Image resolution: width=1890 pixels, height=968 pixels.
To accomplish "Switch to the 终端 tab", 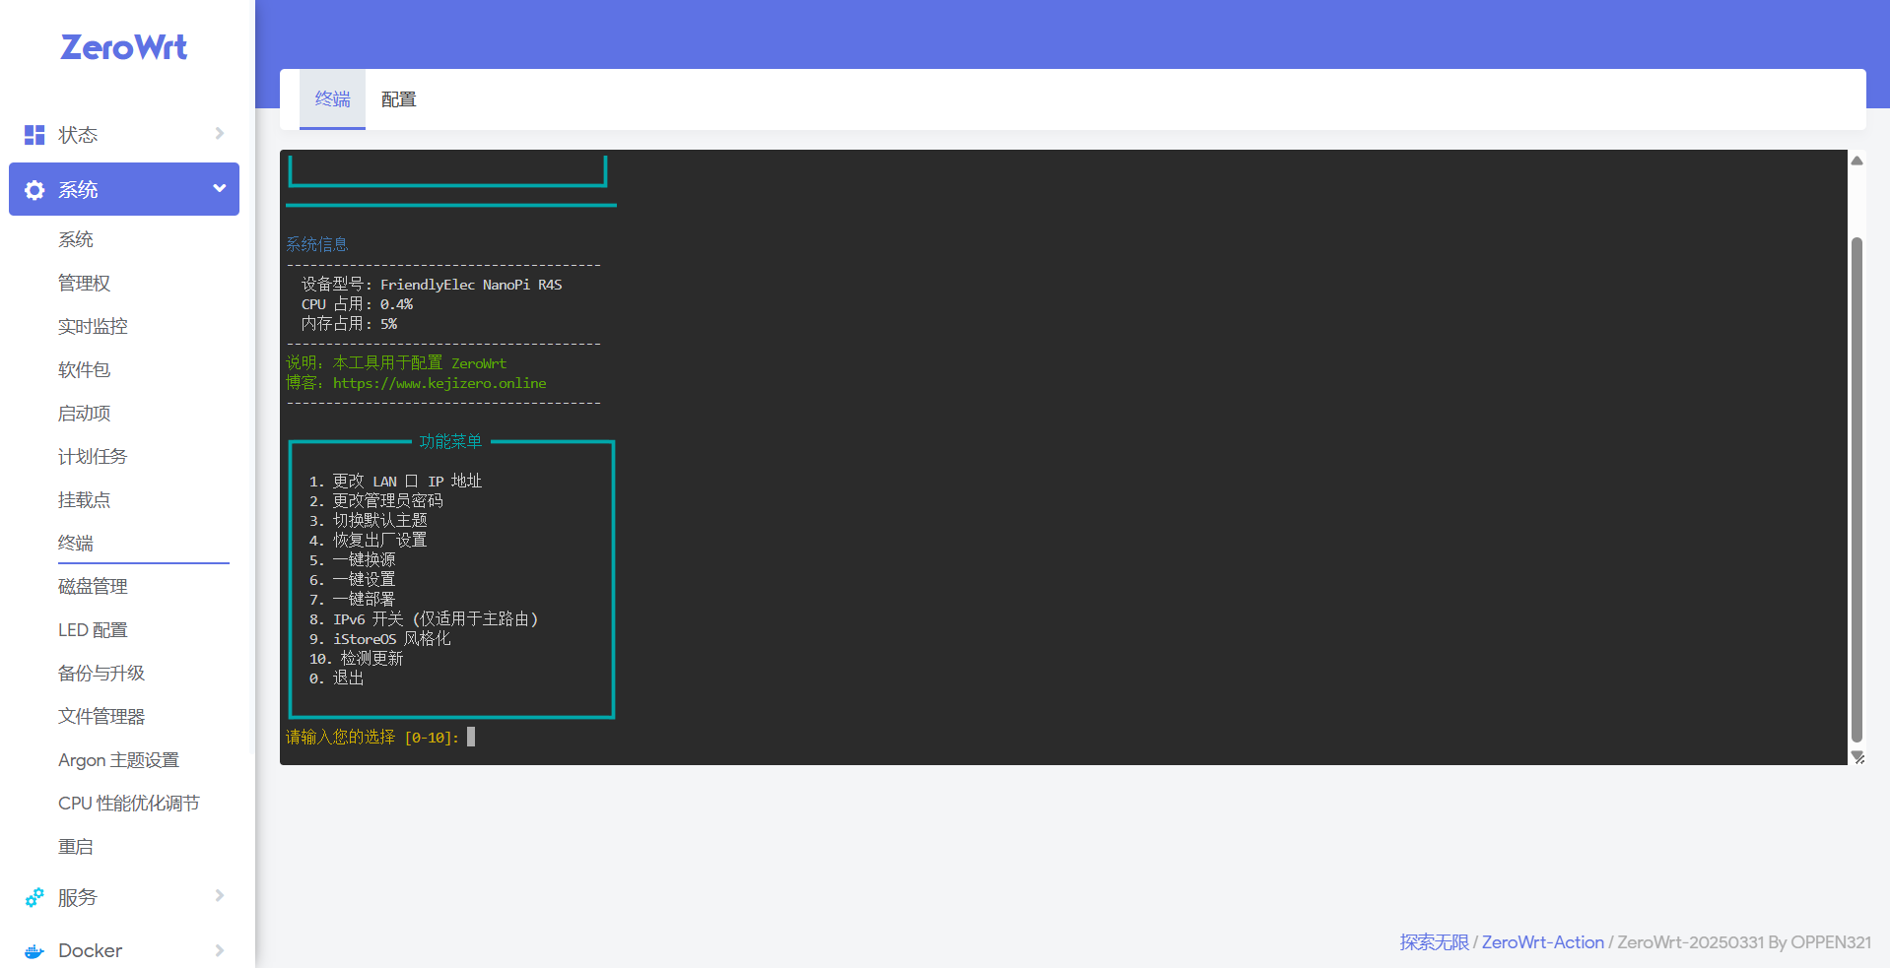I will click(332, 98).
